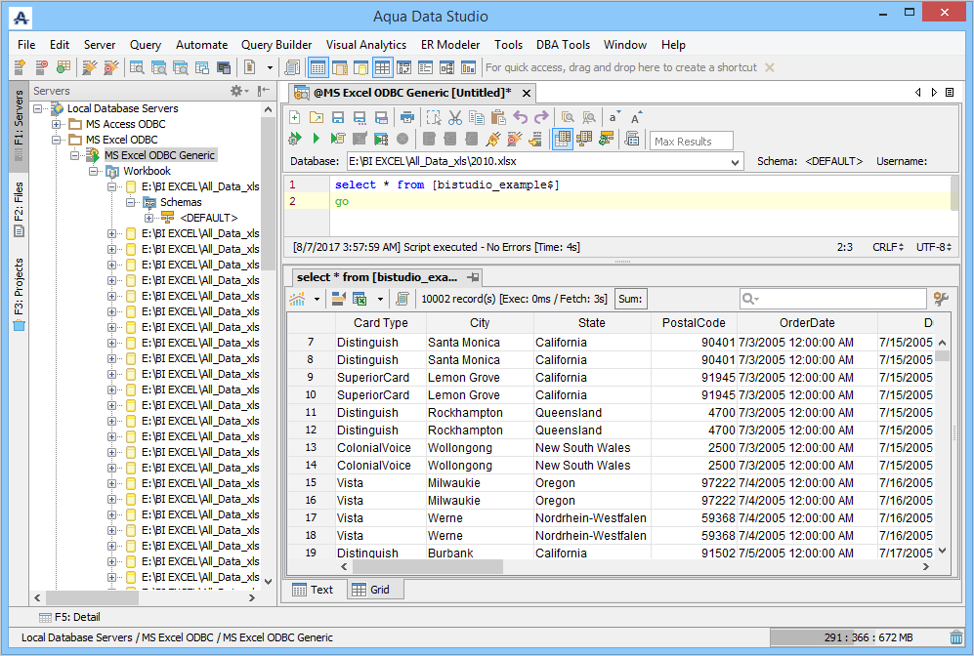Click the Servers panel gear settings icon
974x656 pixels.
click(x=237, y=91)
